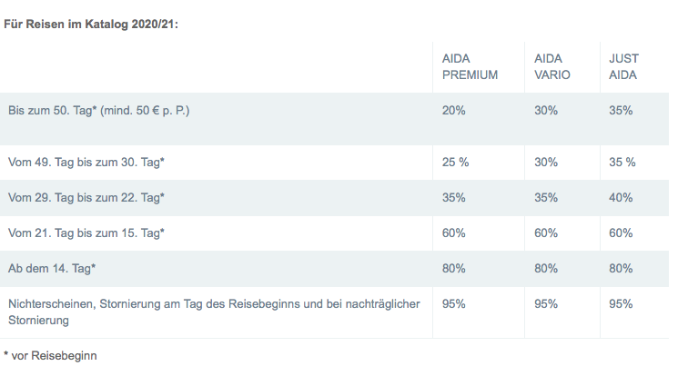This screenshot has width=678, height=386.
Task: Click 20% in the AIDA PREMIUM column
Action: (x=453, y=110)
